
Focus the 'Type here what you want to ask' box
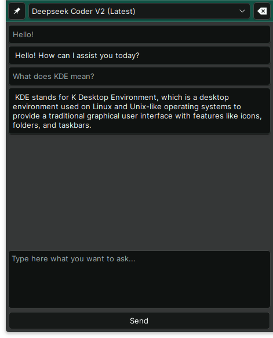[139, 279]
